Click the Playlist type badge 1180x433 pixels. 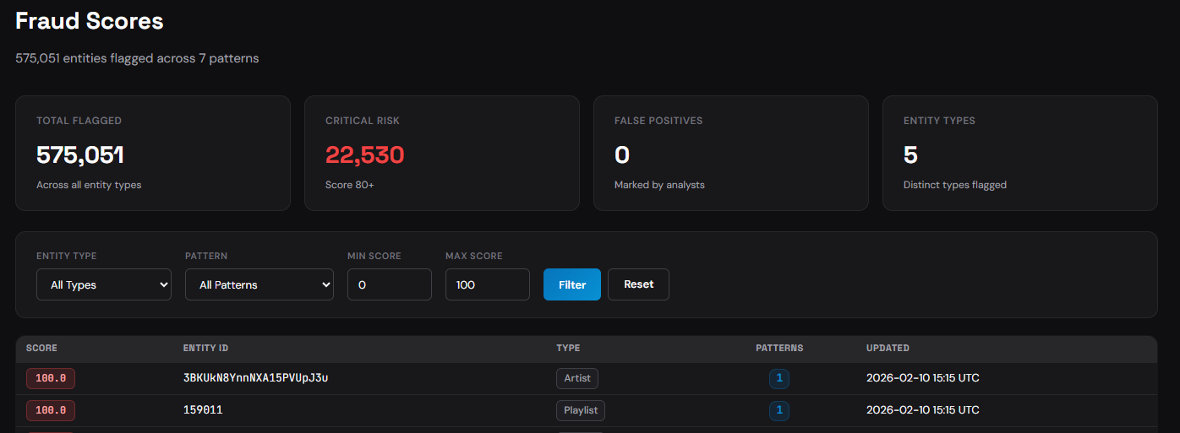click(x=581, y=410)
